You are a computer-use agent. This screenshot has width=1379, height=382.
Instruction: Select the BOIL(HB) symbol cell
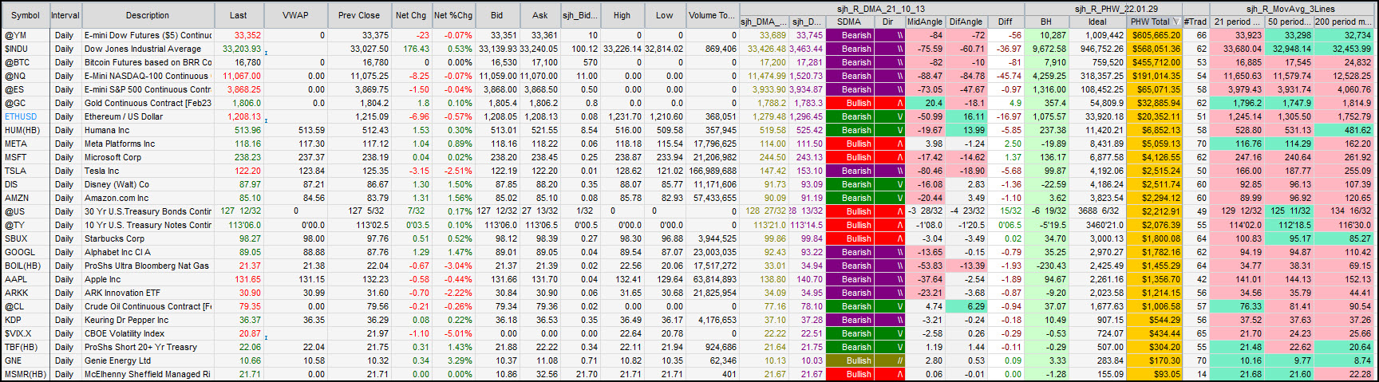[26, 266]
